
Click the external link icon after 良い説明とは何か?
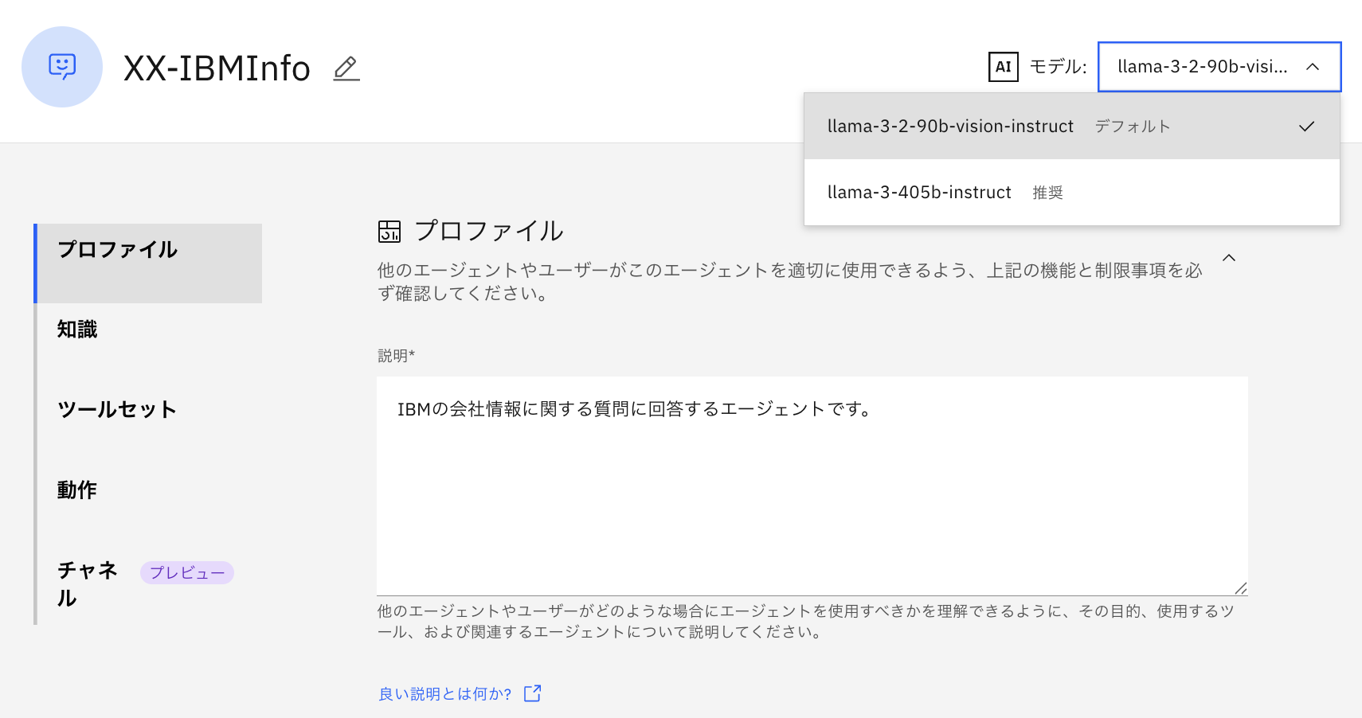(x=532, y=693)
